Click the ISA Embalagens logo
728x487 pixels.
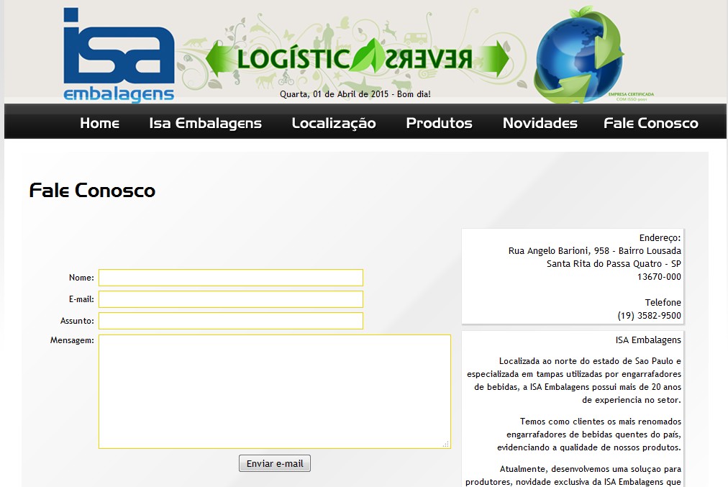(119, 55)
